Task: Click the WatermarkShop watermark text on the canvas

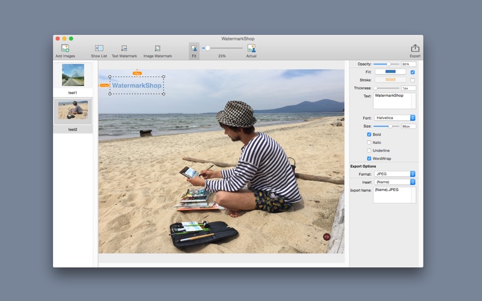Action: (137, 85)
